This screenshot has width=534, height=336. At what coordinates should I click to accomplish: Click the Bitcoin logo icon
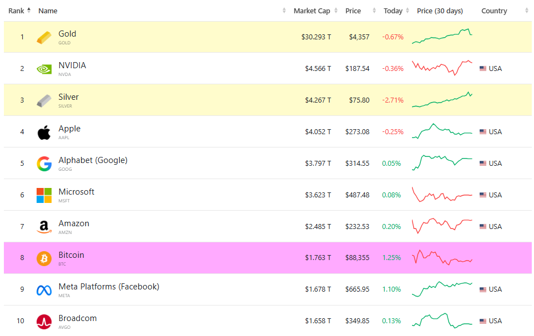click(44, 258)
